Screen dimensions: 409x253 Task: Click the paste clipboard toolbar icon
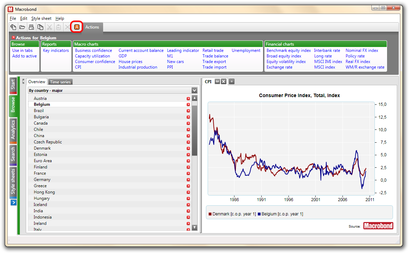click(x=59, y=27)
